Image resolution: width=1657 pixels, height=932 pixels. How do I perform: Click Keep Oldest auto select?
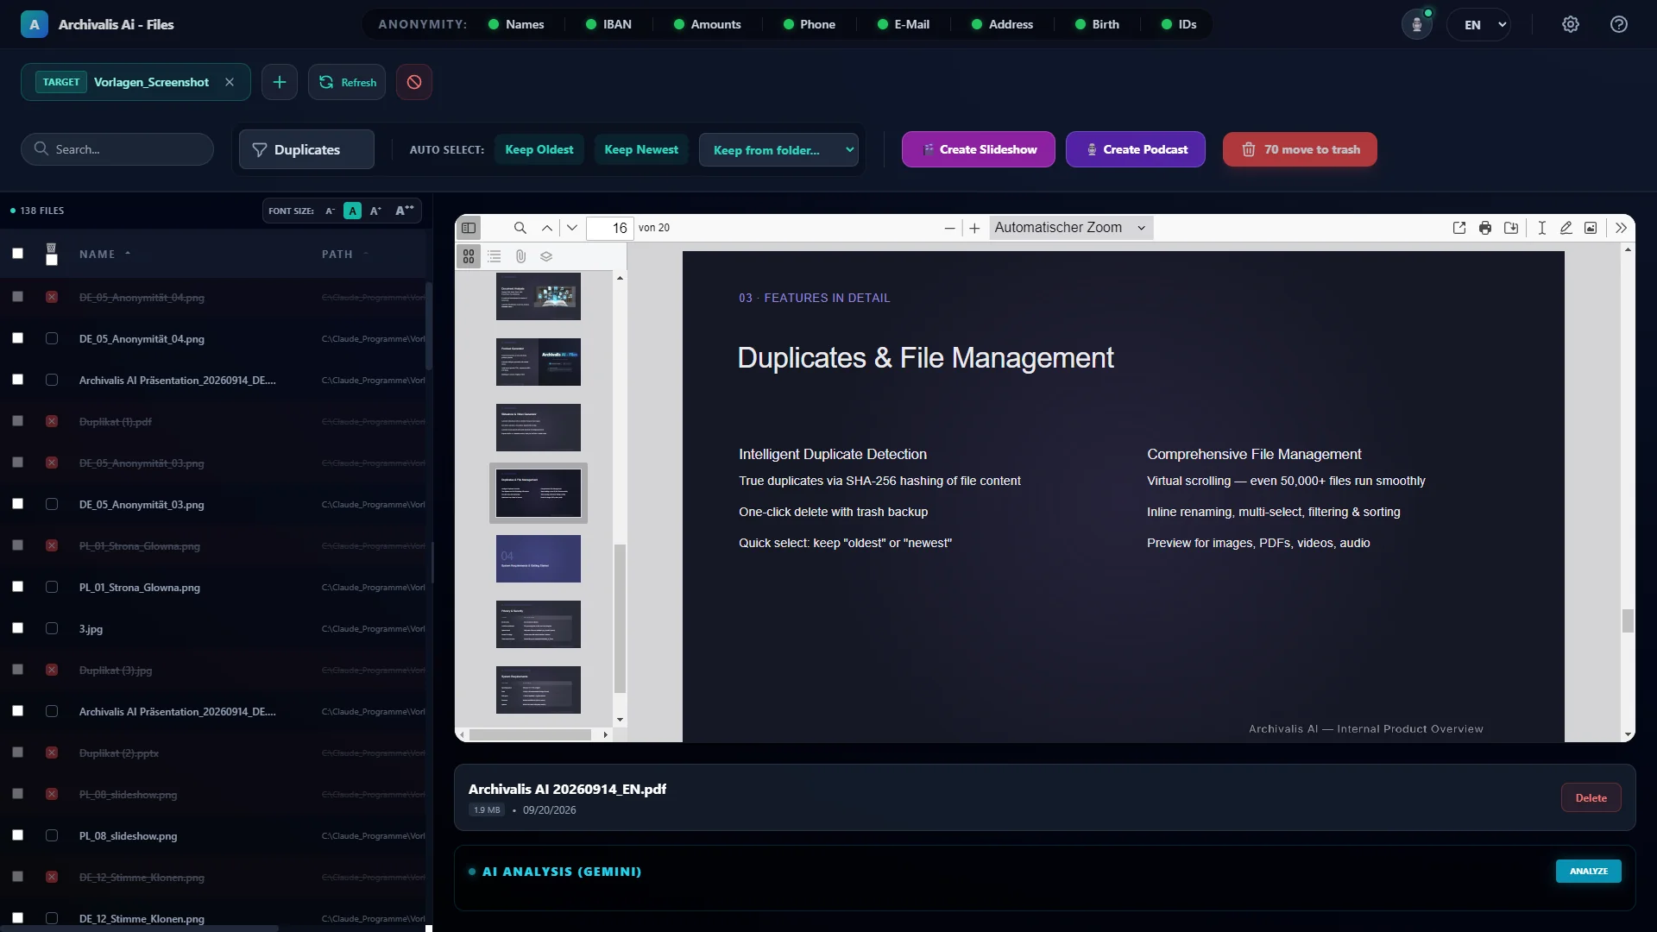(539, 149)
